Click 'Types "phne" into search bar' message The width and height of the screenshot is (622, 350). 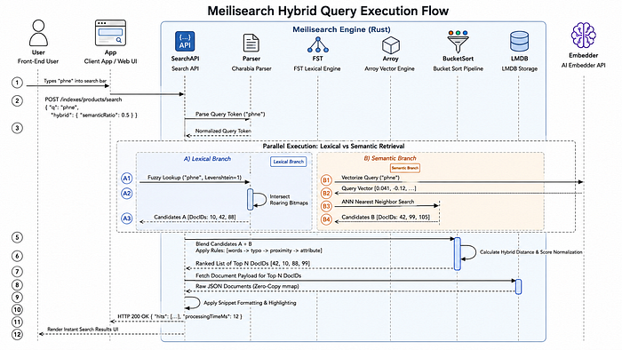75,81
